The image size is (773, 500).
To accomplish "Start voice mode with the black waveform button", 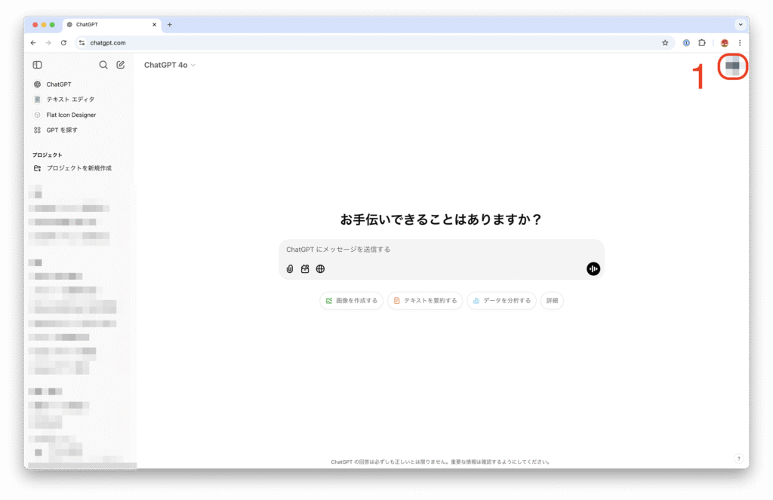I will [593, 268].
